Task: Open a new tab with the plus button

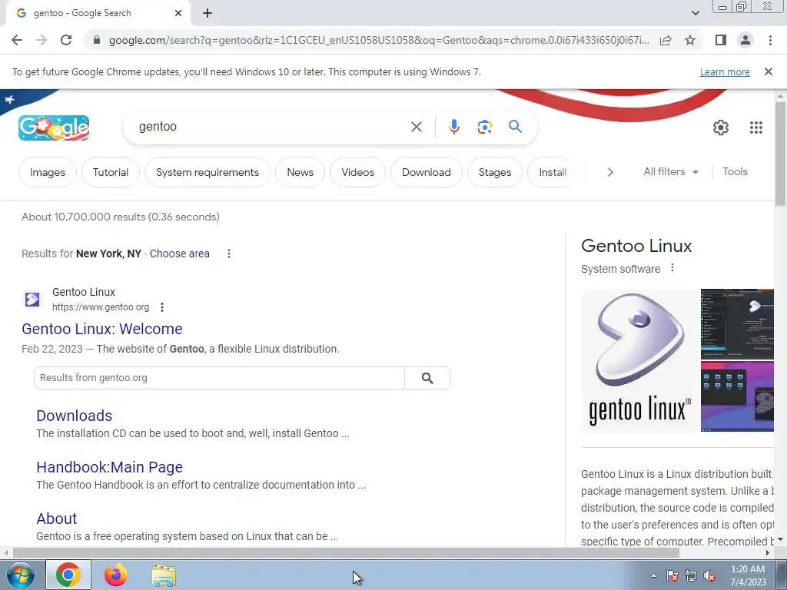Action: click(208, 13)
